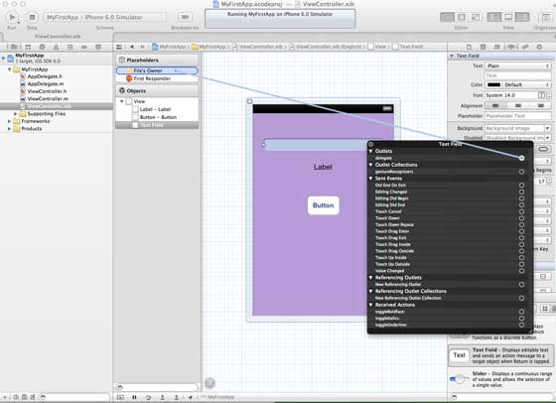Screen dimensions: 556x403
Task: Collapse the Sent Events section
Action: click(371, 179)
